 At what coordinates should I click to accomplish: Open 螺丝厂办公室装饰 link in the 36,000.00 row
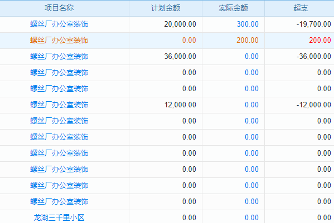59,57
